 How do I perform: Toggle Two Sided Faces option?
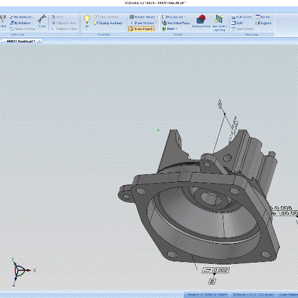click(x=176, y=23)
